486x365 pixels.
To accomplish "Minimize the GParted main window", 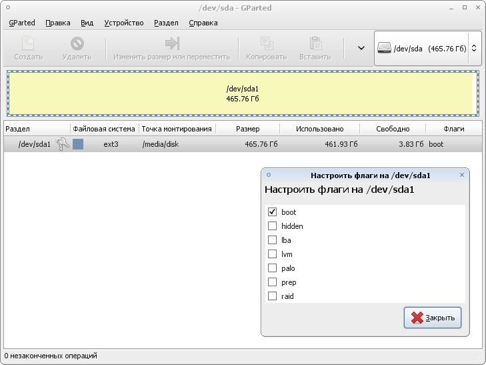I will pyautogui.click(x=451, y=8).
